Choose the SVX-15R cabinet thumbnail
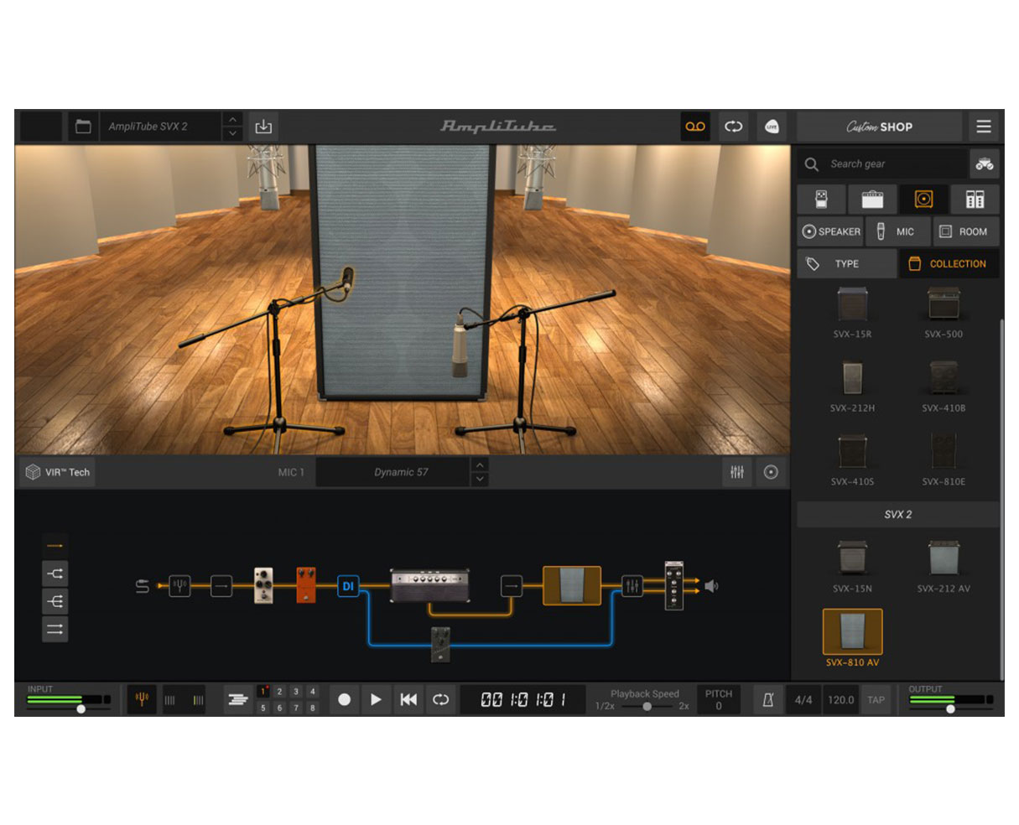1019x825 pixels. pos(852,304)
